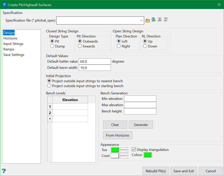Select the Dump design type radio button
Image resolution: width=224 pixels, height=176 pixels.
(x=52, y=46)
